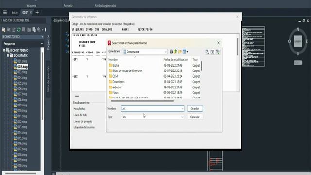Select the CCM folder
This screenshot has width=311, height=175.
113,76
